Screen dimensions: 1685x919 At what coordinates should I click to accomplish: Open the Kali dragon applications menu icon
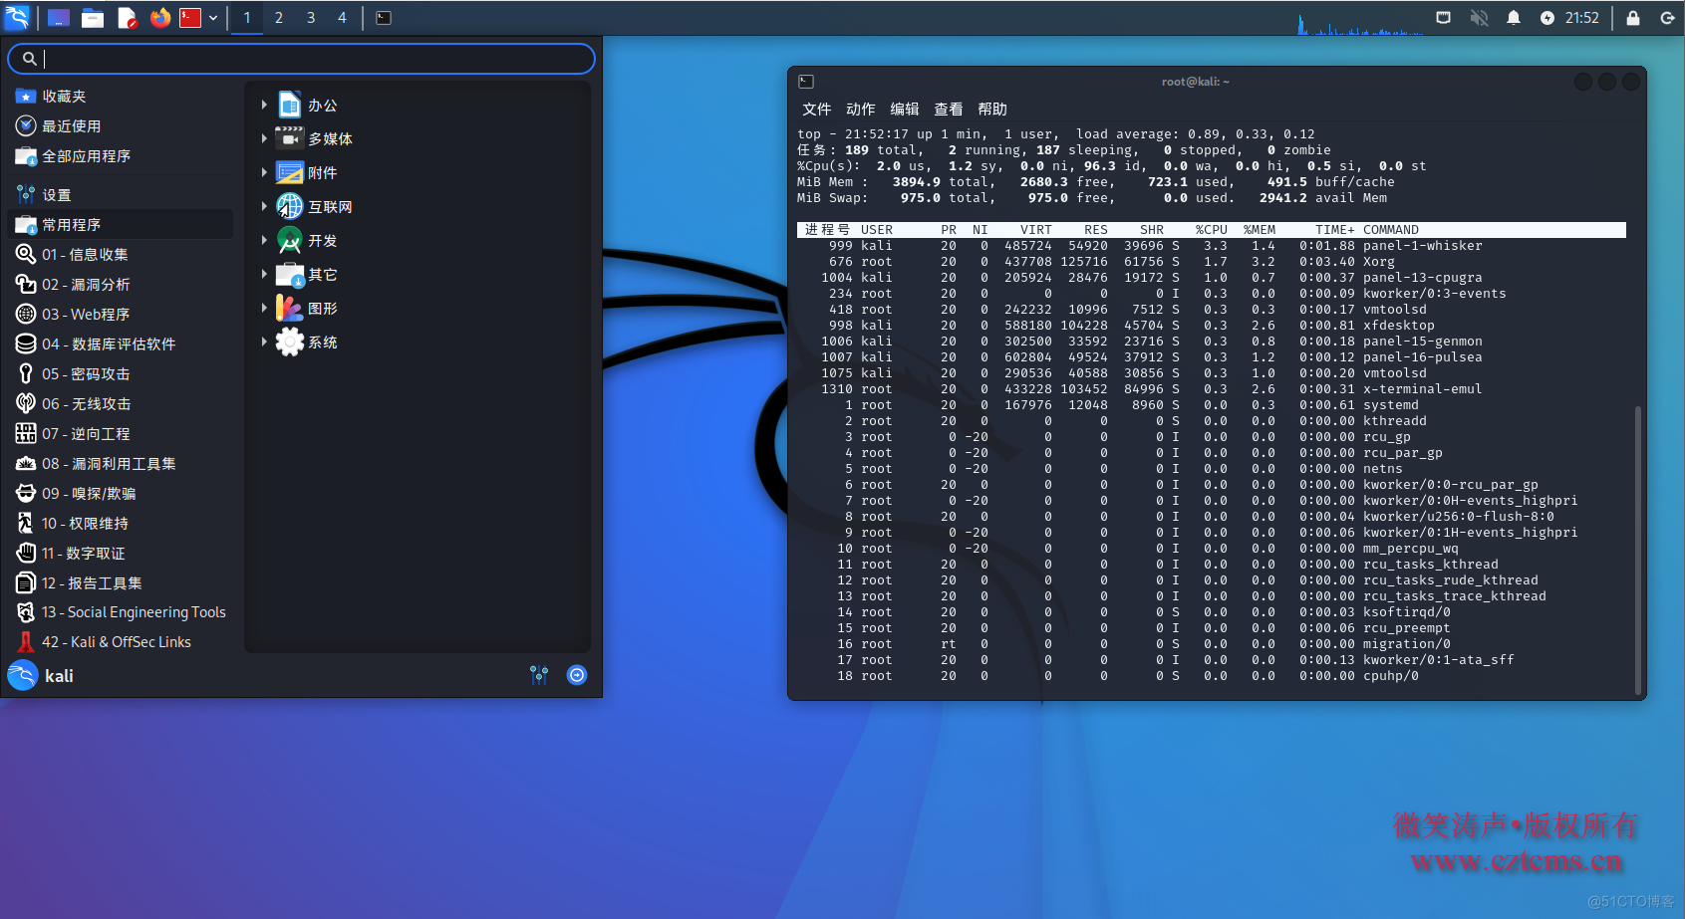point(18,17)
